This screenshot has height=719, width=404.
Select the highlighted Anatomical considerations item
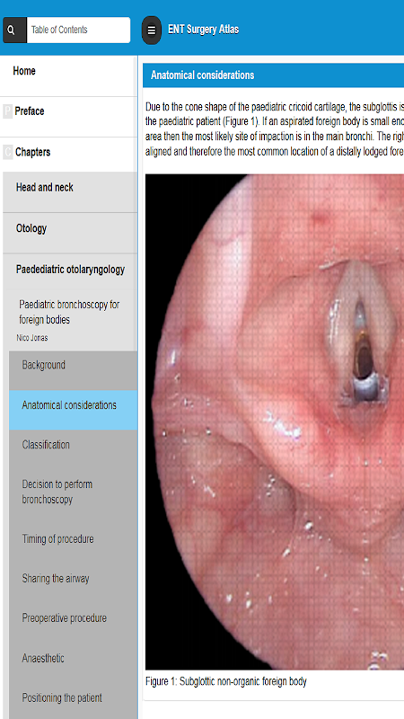[74, 410]
